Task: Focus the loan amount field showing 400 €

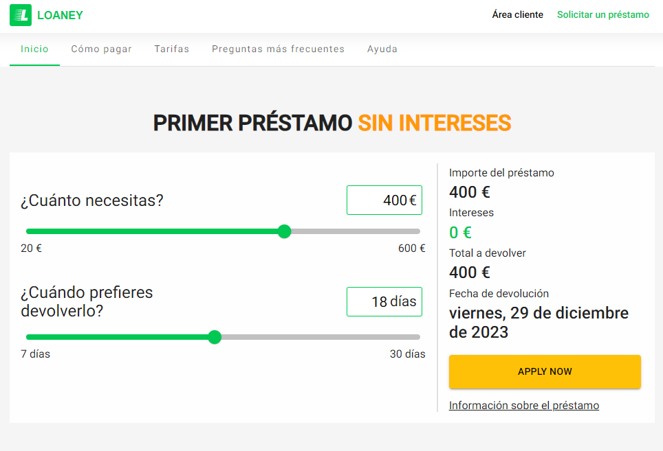Action: tap(384, 200)
